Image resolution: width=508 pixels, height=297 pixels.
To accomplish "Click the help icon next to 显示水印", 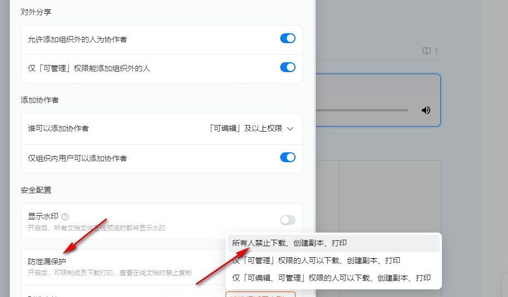I will (x=65, y=217).
